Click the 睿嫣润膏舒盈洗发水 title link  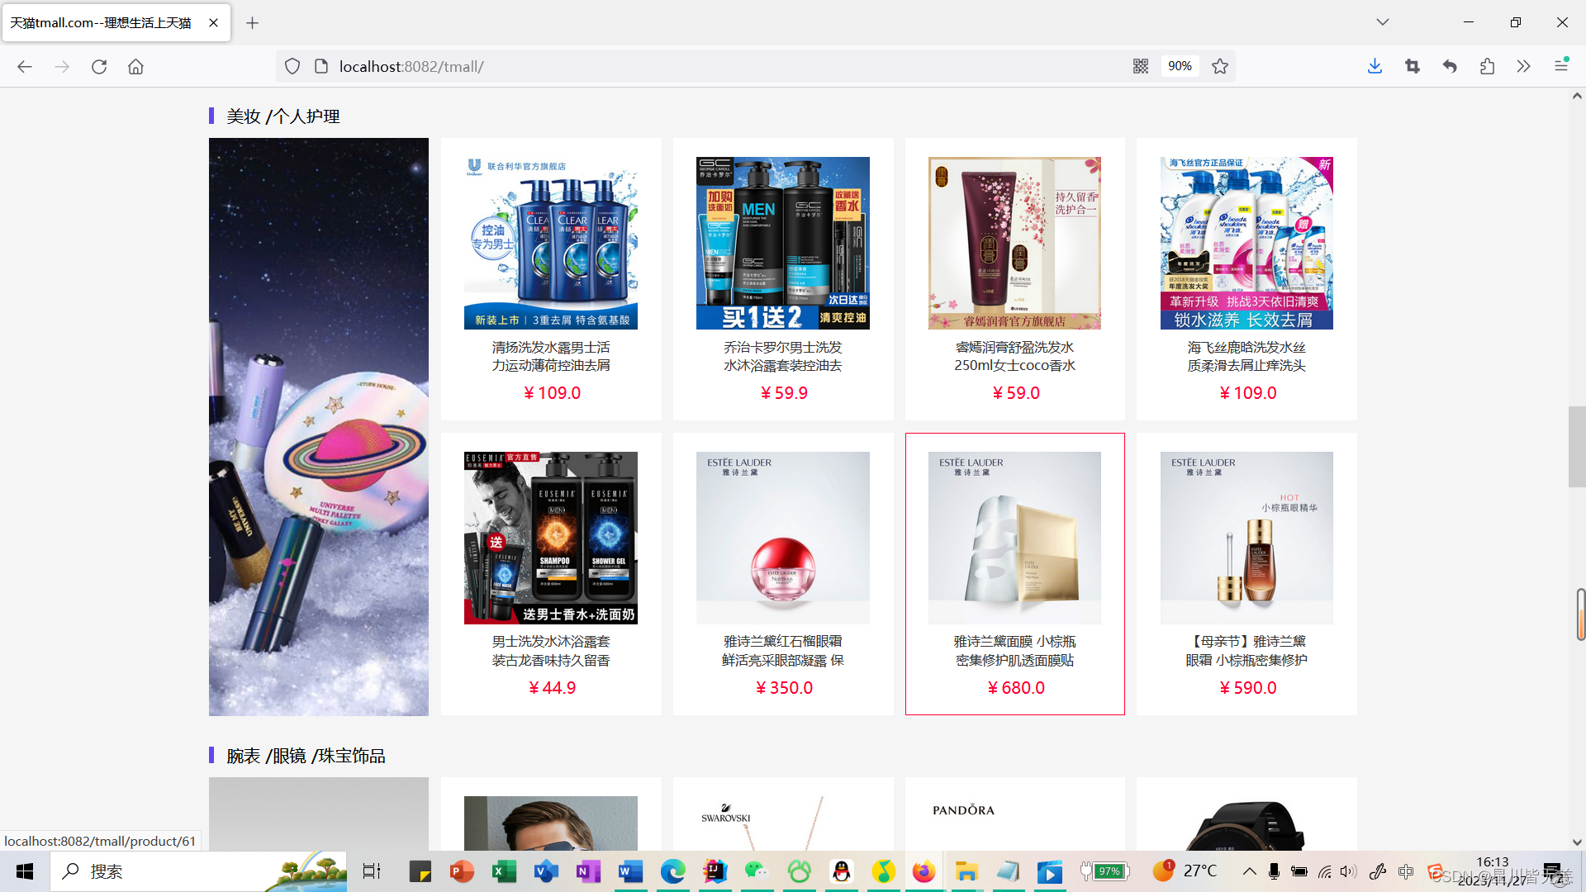[1014, 356]
